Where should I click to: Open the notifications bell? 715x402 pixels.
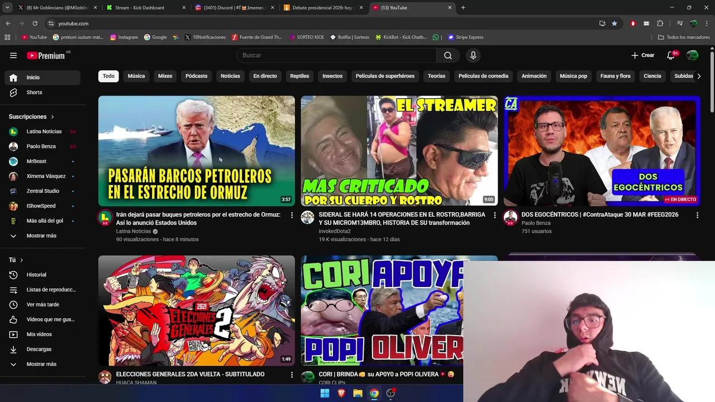[671, 55]
